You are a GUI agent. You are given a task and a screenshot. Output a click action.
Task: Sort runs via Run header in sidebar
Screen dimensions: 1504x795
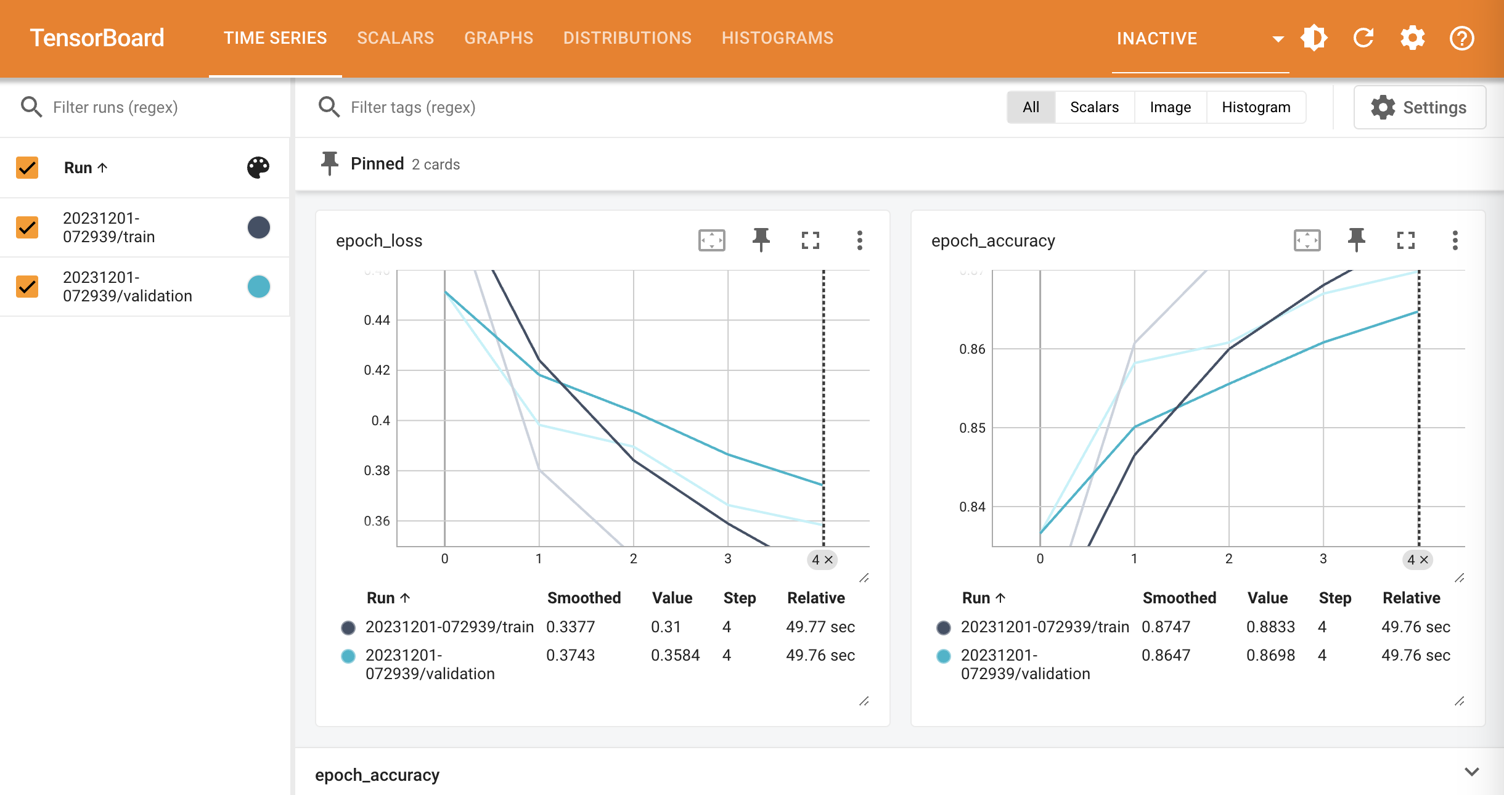pyautogui.click(x=86, y=168)
